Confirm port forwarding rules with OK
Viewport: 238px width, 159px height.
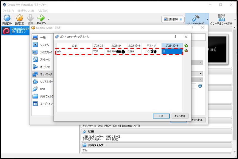(161, 116)
